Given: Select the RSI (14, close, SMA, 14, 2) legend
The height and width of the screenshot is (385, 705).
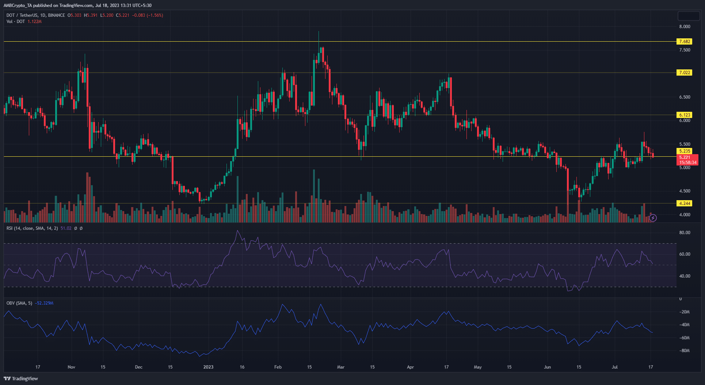Looking at the screenshot, I should (x=32, y=228).
